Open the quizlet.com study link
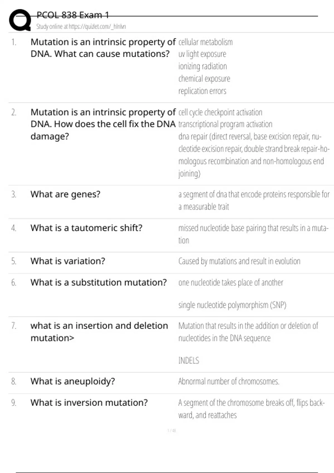This screenshot has height=473, width=334. 81,27
